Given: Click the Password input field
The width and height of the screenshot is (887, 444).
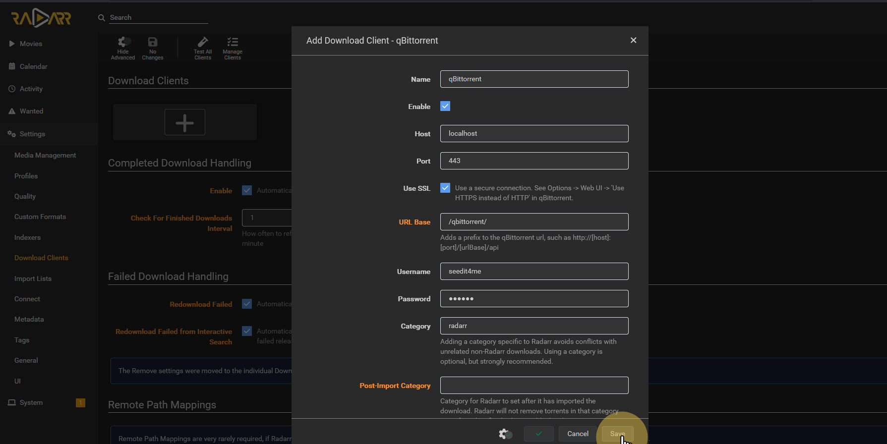Looking at the screenshot, I should 534,298.
